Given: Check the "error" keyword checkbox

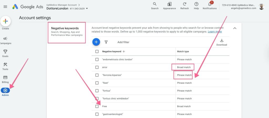Looking at the screenshot, I should (97, 67).
